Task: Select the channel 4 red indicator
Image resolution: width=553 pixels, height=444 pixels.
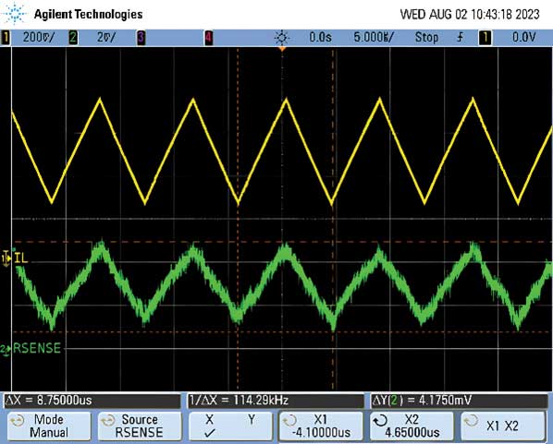Action: [x=209, y=37]
